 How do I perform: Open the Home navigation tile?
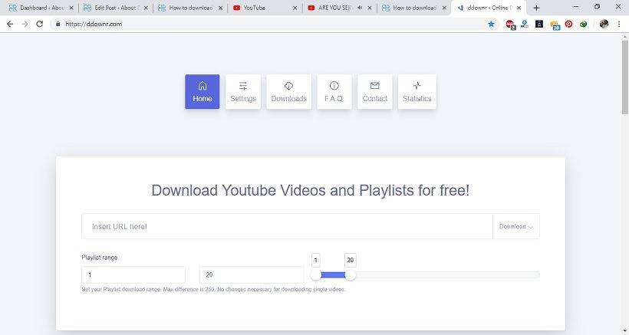click(203, 91)
